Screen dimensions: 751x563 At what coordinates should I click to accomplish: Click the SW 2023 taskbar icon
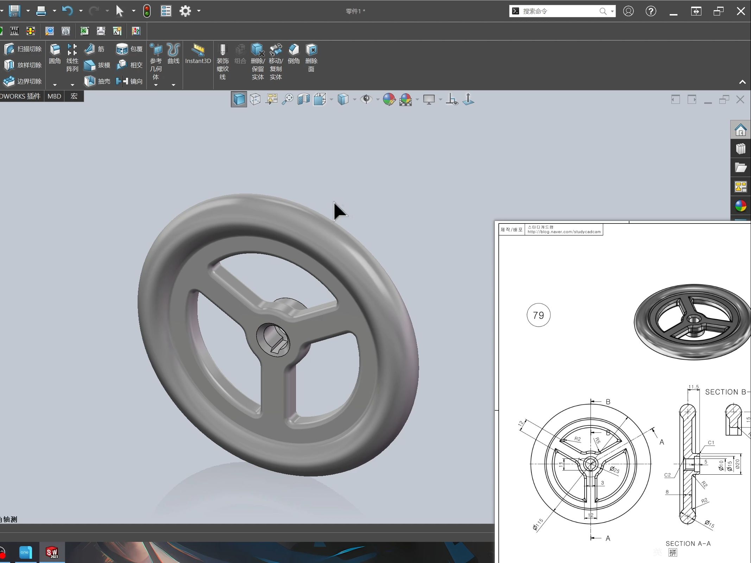pyautogui.click(x=52, y=552)
